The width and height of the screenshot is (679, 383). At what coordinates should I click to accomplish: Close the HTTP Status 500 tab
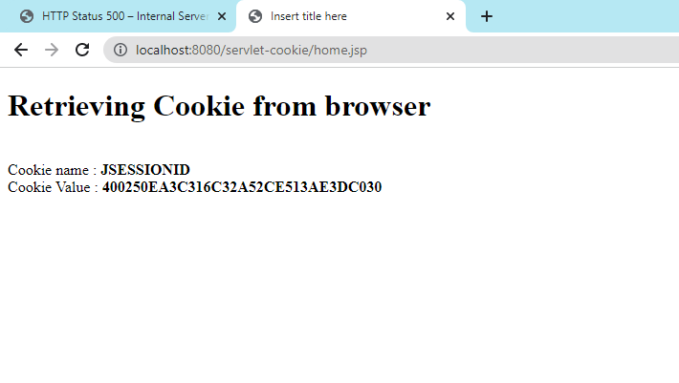pos(222,16)
